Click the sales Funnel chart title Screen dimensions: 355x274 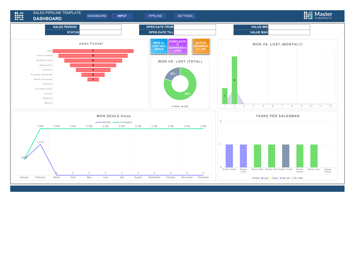[x=91, y=44]
